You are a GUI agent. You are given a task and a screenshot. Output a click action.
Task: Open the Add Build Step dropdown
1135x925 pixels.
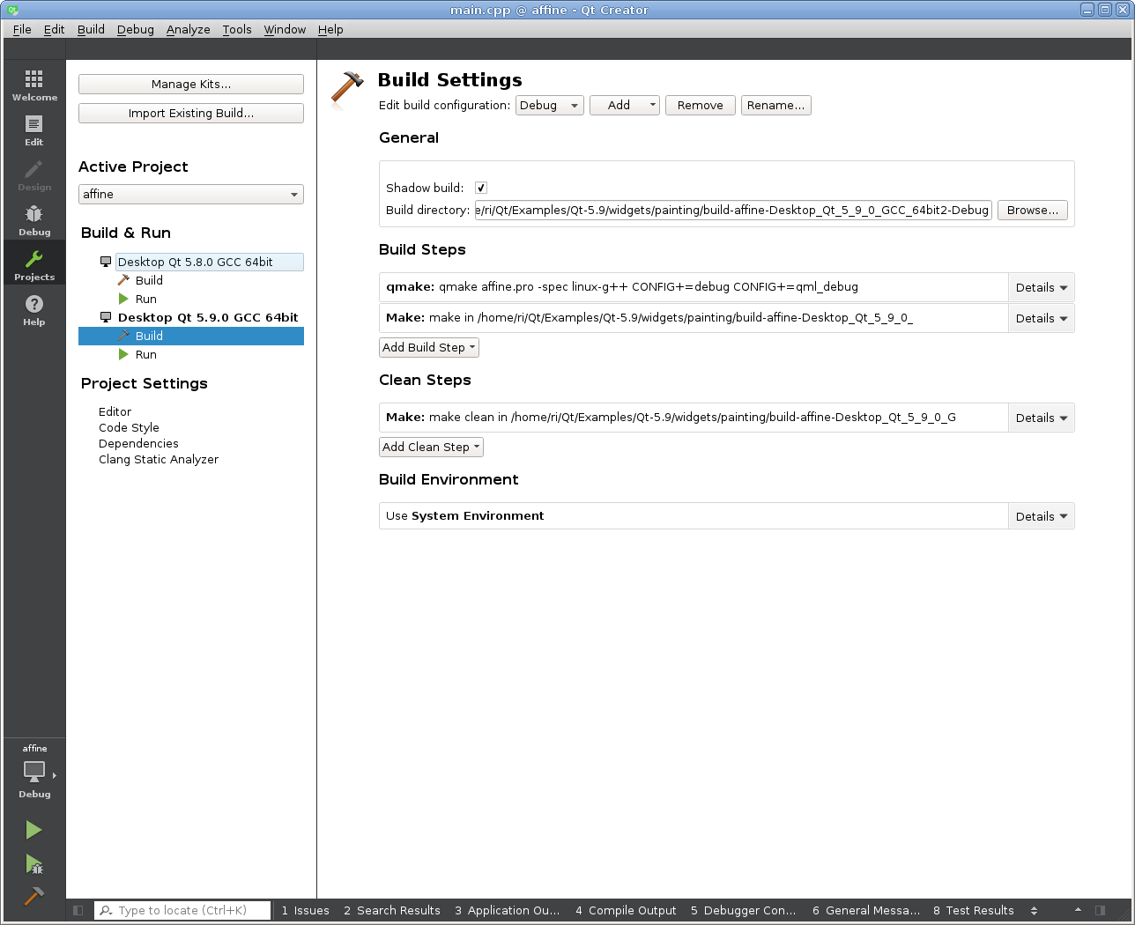click(429, 347)
